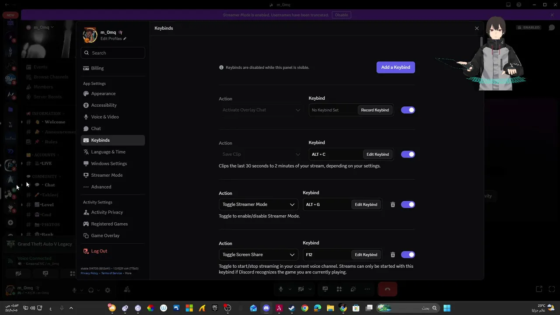The width and height of the screenshot is (560, 315).
Task: Dismiss the Streamer Mode banner
Action: click(x=552, y=15)
